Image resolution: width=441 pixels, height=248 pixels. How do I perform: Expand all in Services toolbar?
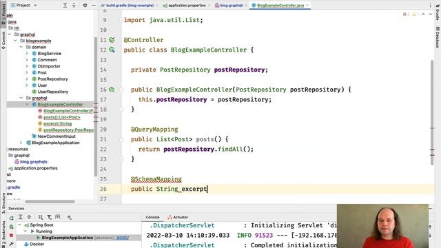click(x=21, y=217)
